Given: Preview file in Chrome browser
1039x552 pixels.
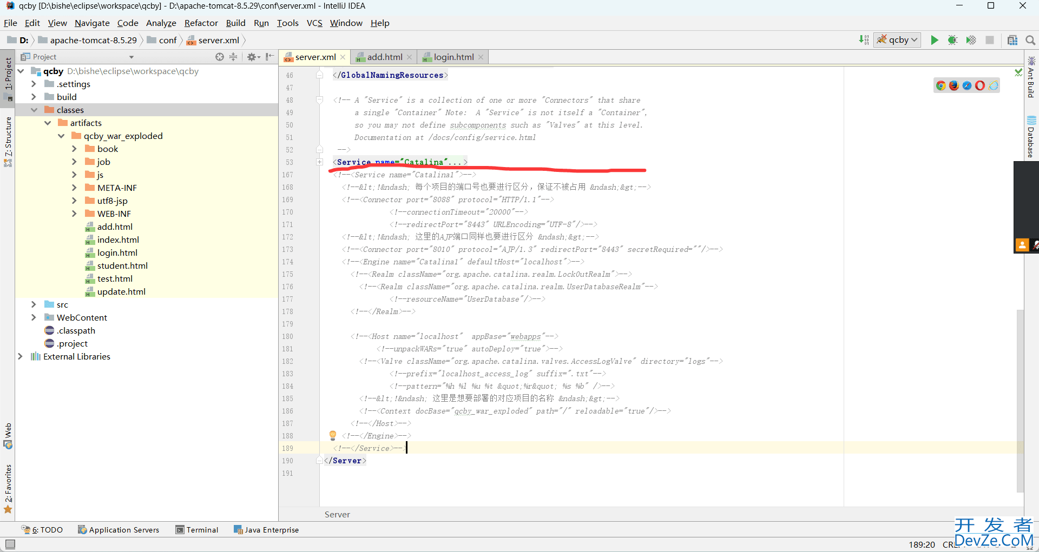Looking at the screenshot, I should point(941,85).
